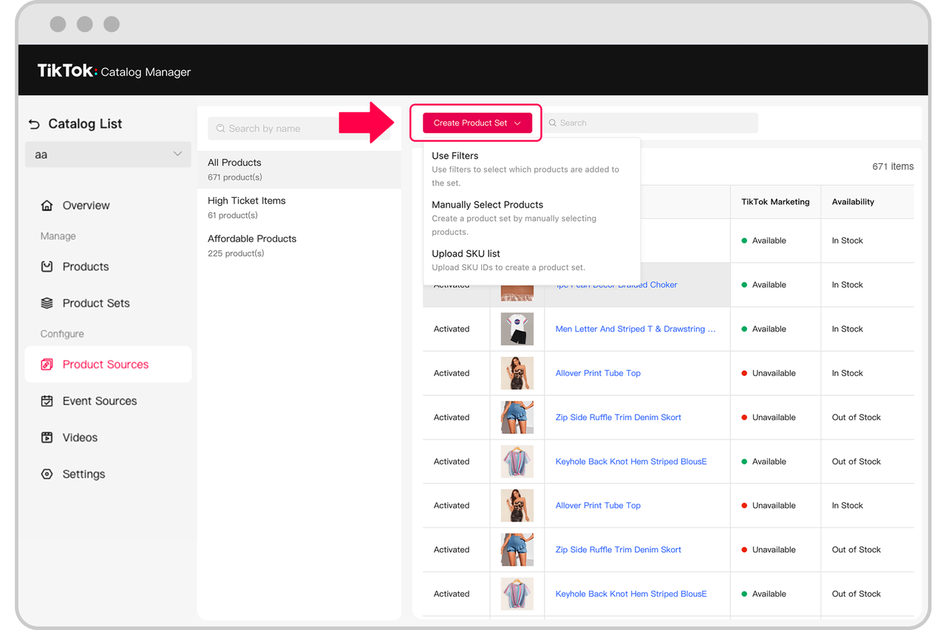
Task: Click the Overview home icon
Action: tap(47, 205)
